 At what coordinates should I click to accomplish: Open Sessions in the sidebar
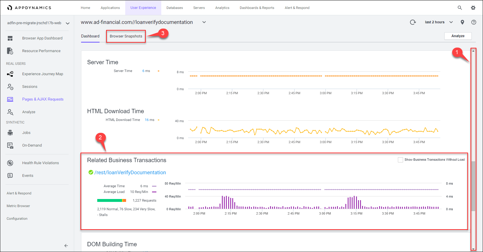(30, 87)
